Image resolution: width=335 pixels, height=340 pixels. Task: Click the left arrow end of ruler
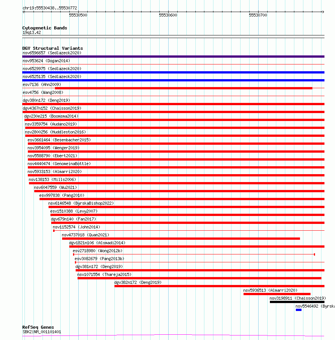pos(24,12)
